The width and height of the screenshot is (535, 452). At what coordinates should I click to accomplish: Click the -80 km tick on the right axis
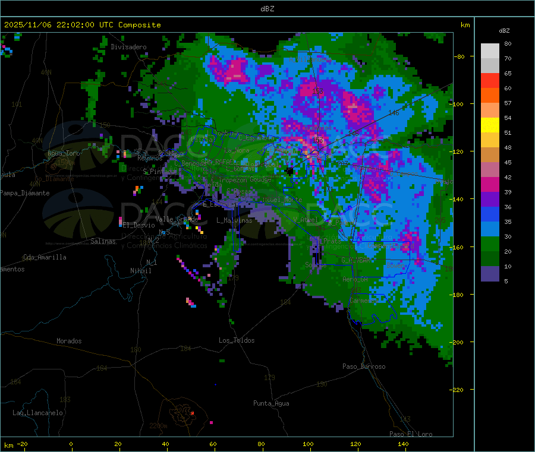point(460,56)
